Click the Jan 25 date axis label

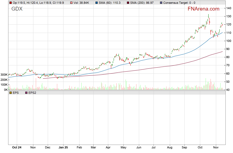click(x=63, y=148)
